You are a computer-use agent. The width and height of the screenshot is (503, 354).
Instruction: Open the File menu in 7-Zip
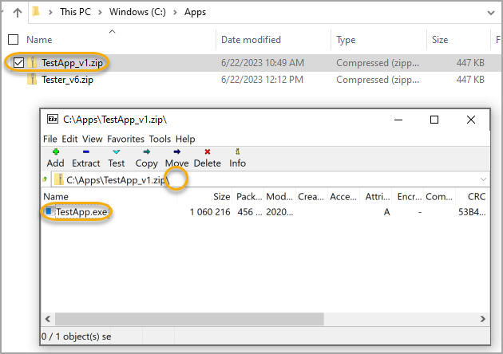[x=50, y=139]
